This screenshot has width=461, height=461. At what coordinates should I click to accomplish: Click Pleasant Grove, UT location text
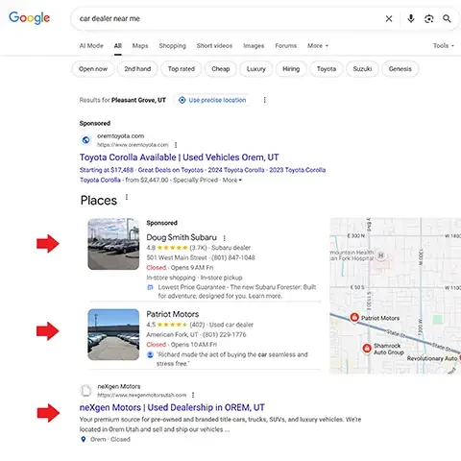coord(138,100)
